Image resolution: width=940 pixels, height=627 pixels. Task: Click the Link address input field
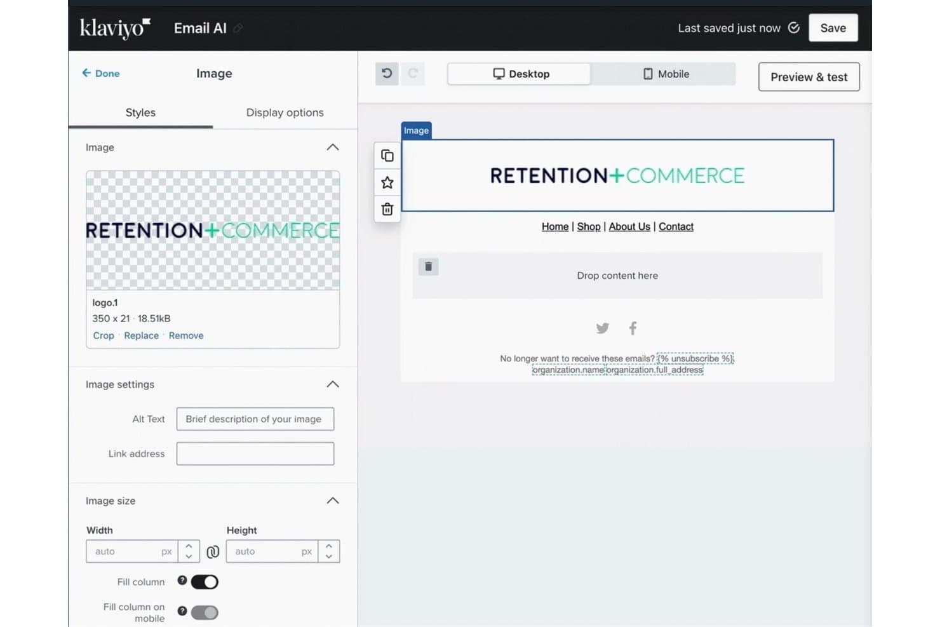point(255,454)
